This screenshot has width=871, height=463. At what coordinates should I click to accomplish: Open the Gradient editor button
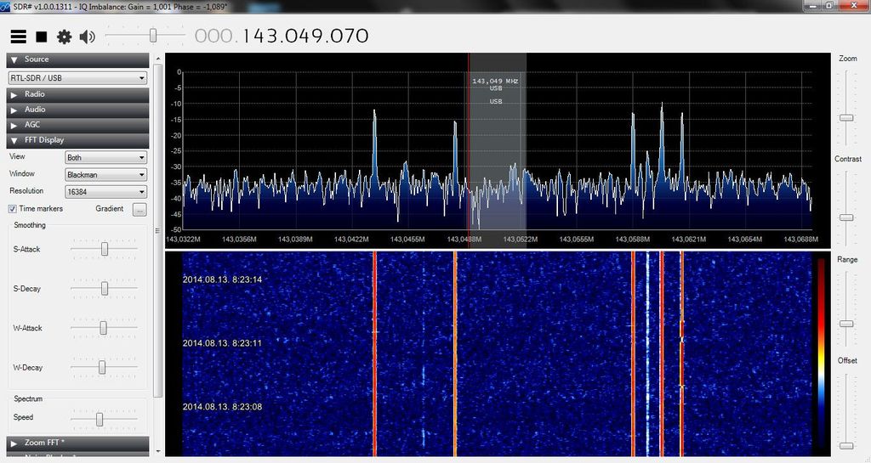click(139, 209)
